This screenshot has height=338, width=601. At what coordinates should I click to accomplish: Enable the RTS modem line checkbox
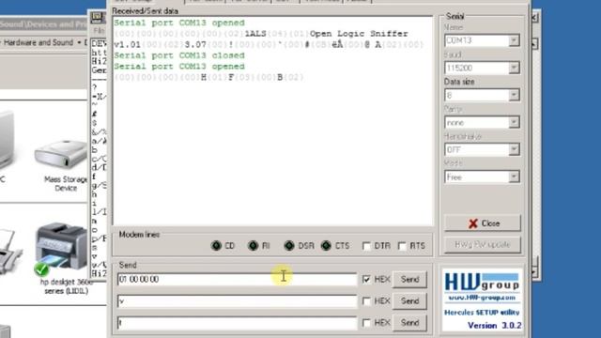[x=402, y=246]
